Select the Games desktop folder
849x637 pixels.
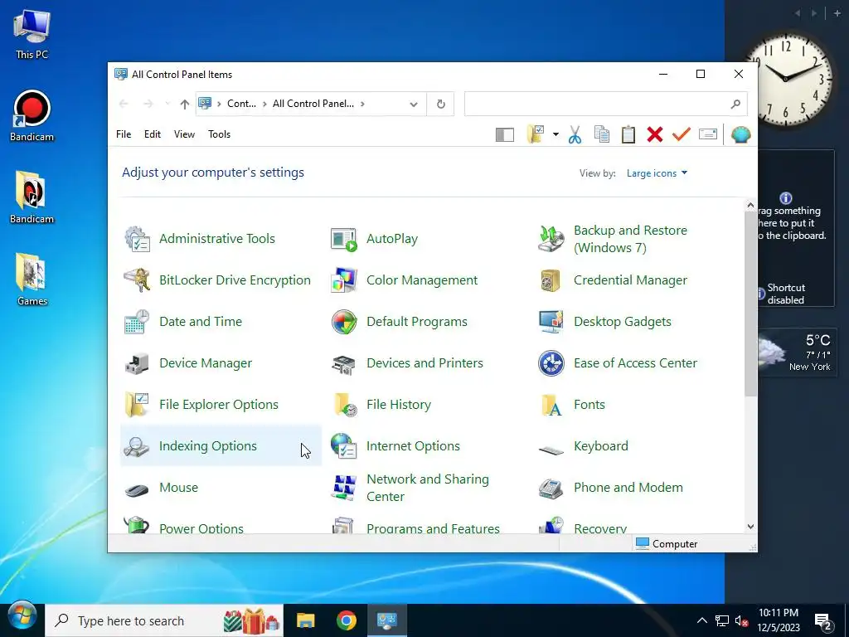32,280
